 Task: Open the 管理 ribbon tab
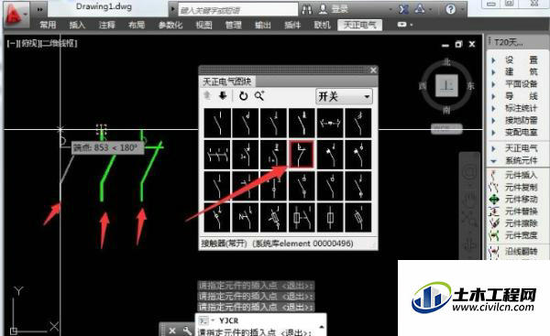(233, 25)
